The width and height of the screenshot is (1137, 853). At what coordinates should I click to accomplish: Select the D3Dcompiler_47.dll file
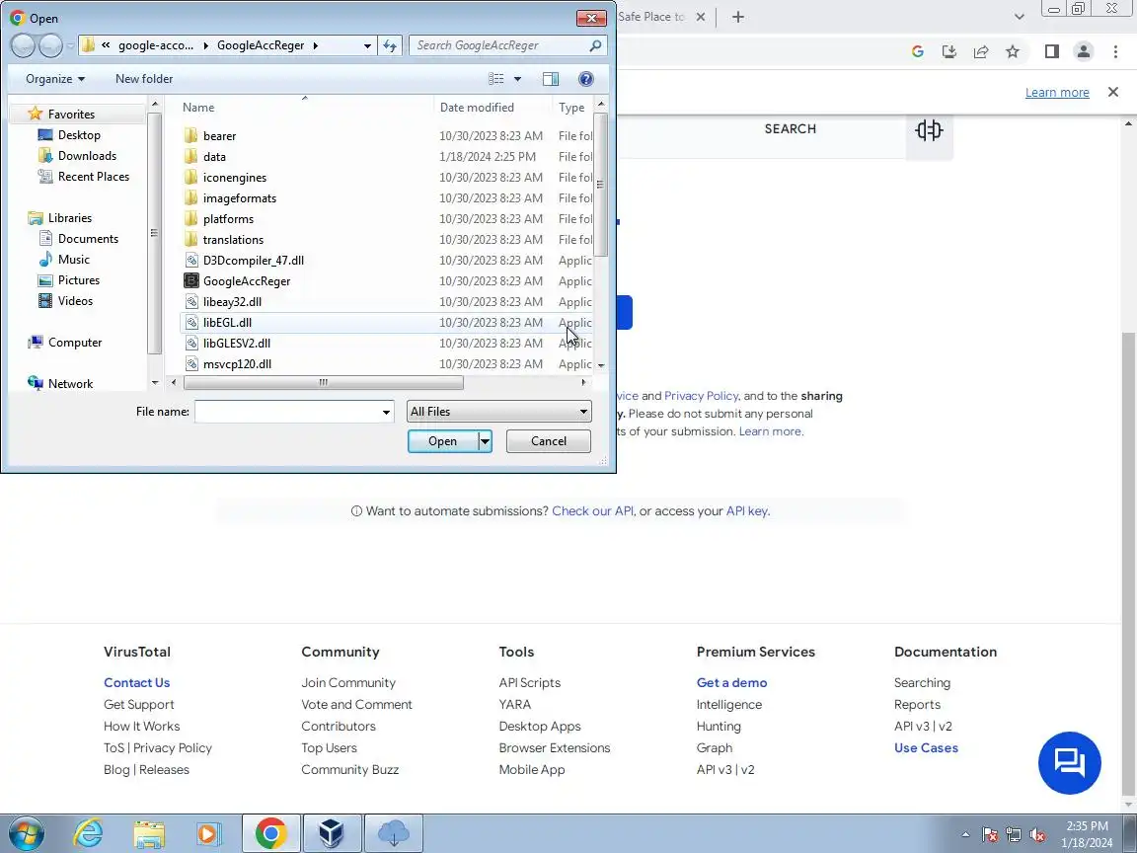[253, 260]
